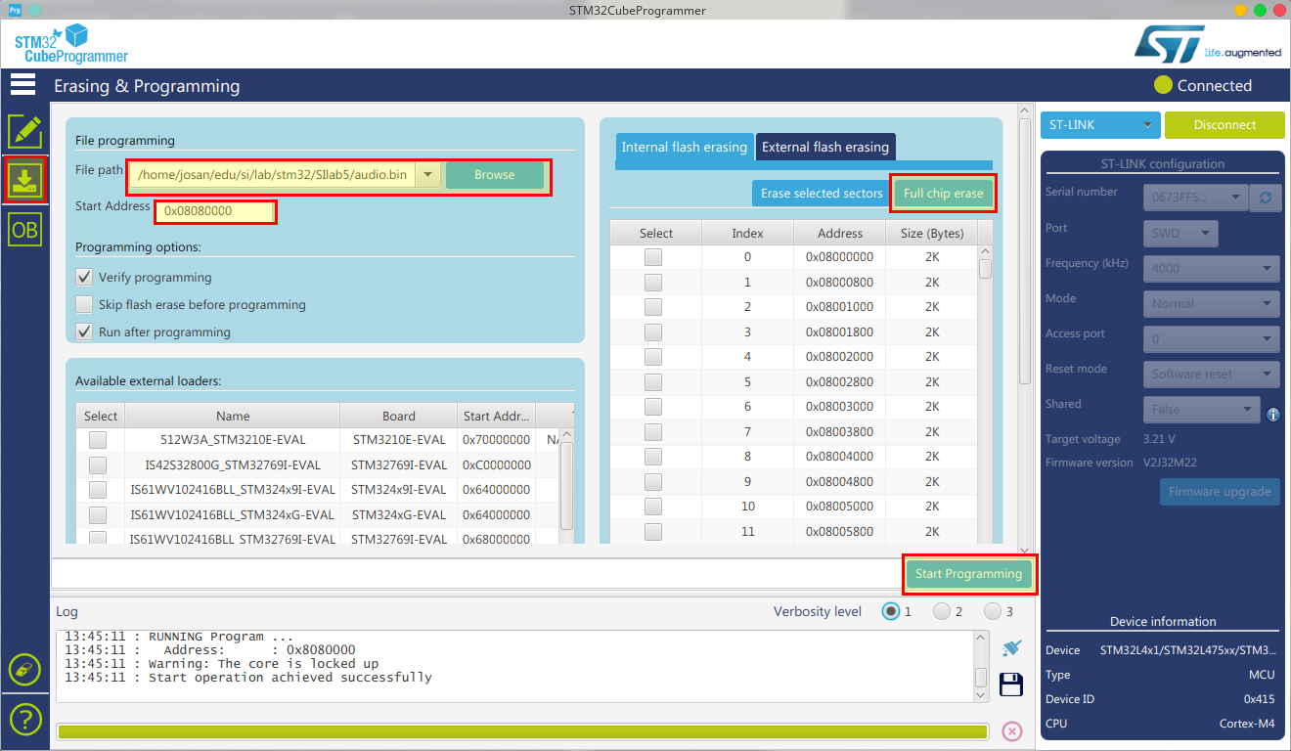
Task: Save the log using the floppy disk icon
Action: 1011,685
